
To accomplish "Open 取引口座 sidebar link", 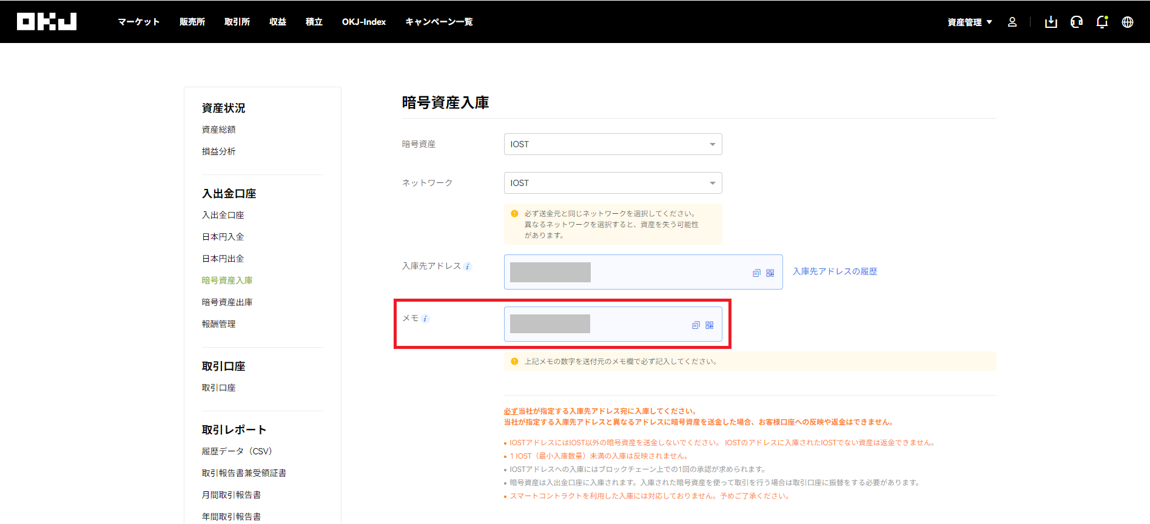I will coord(219,388).
